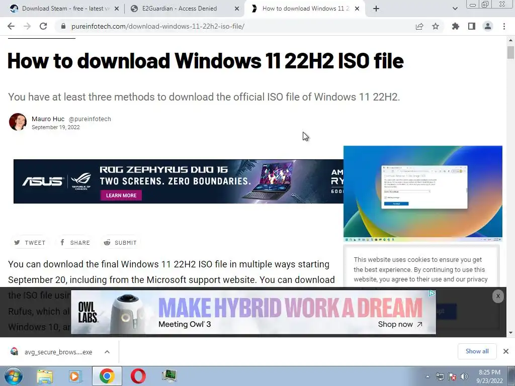Click the Chrome taskbar icon
This screenshot has height=386, width=515.
pos(107,376)
